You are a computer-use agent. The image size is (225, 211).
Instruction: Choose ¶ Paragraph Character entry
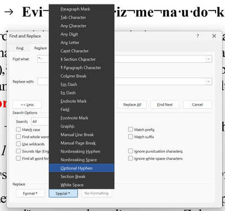coord(82,68)
